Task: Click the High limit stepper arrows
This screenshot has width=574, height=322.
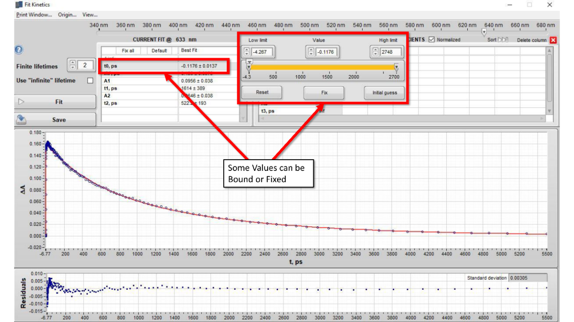Action: click(375, 52)
